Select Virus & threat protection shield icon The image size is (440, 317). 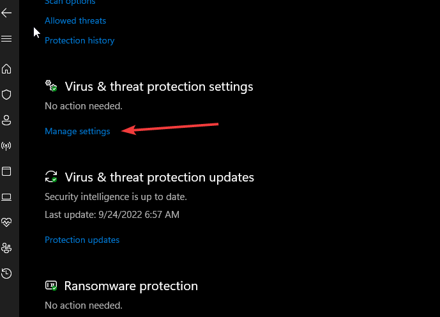point(6,95)
